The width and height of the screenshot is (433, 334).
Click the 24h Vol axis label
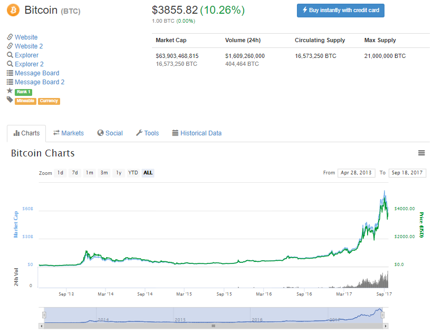tap(16, 277)
